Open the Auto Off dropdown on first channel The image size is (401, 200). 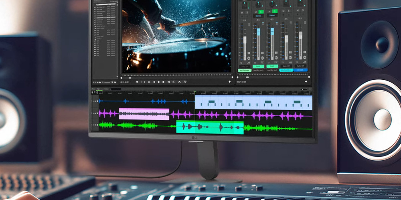point(245,66)
